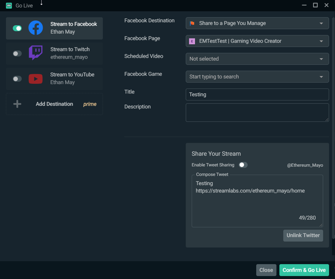
Task: Expand the Facebook Page dropdown
Action: point(257,41)
